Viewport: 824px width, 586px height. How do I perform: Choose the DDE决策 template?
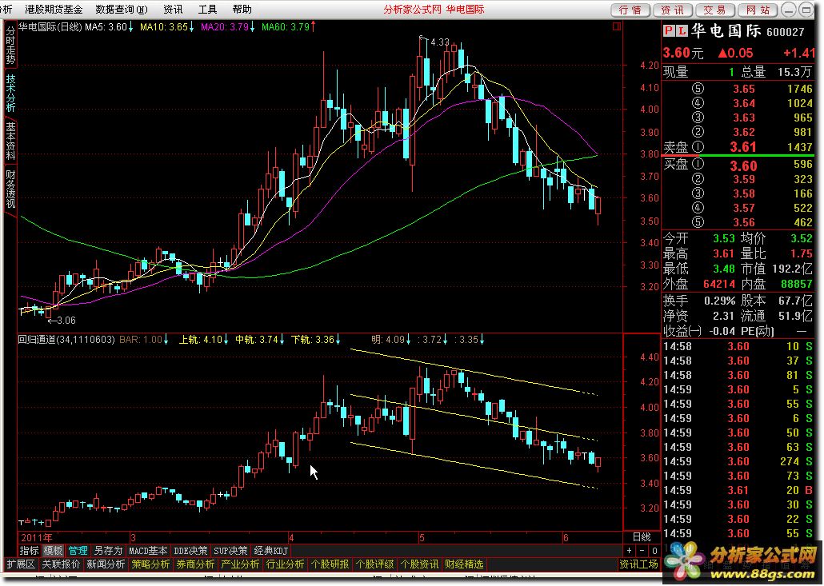tap(190, 551)
